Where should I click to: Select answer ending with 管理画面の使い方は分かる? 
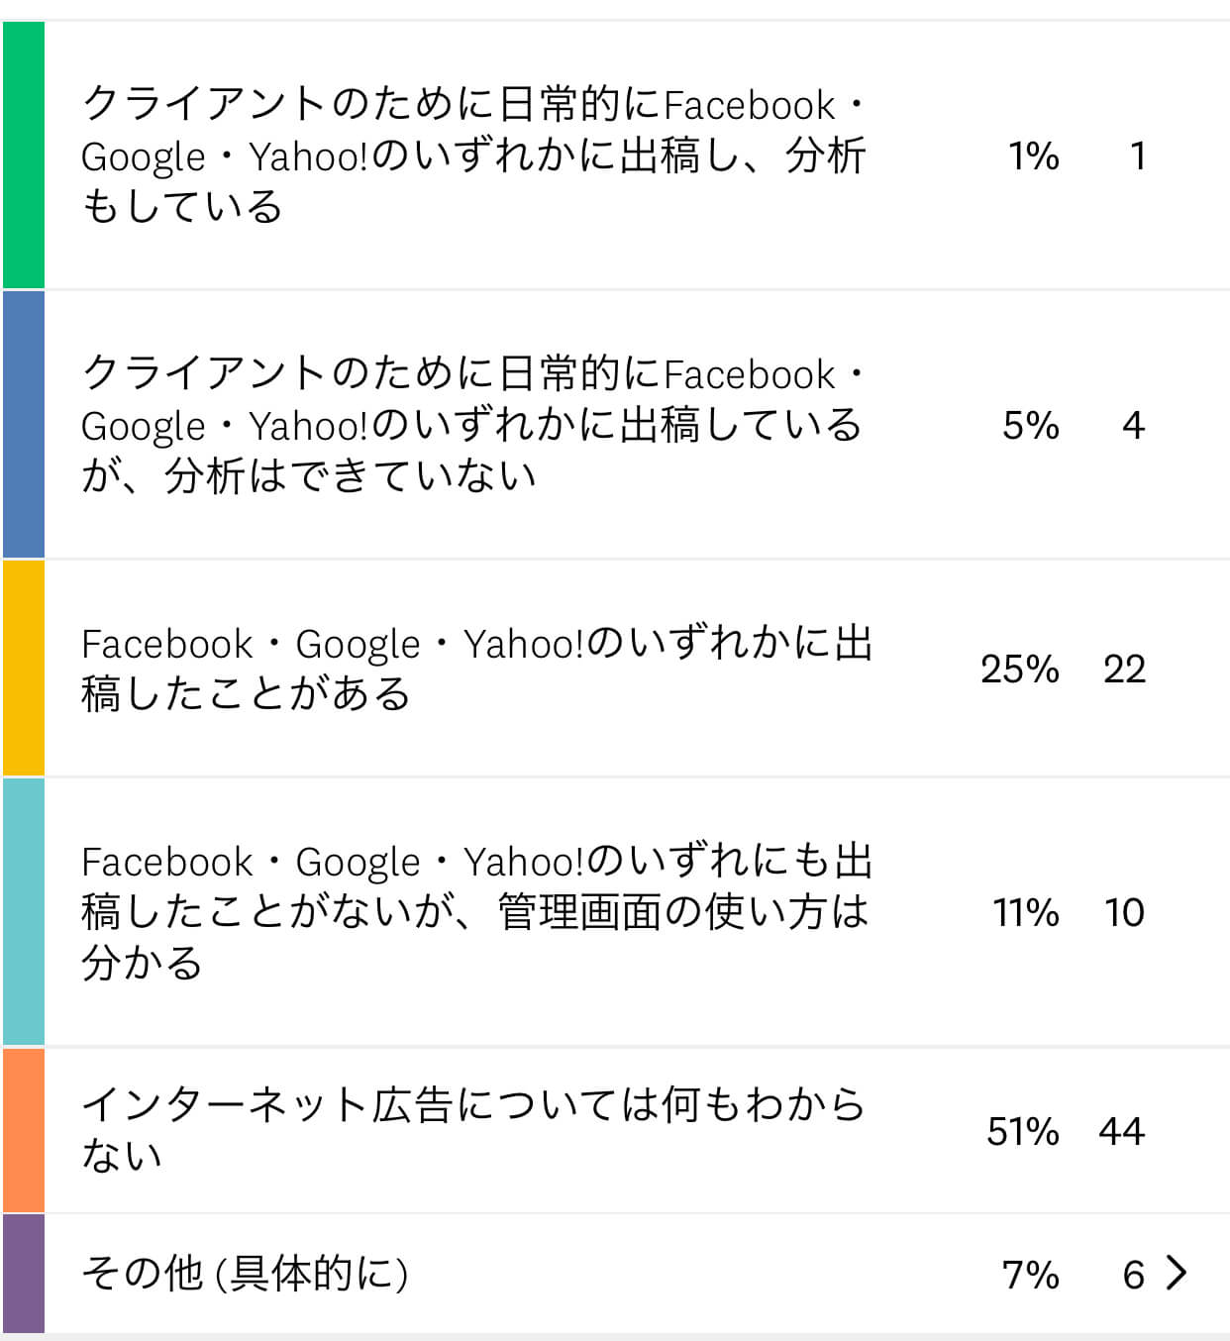point(476,912)
